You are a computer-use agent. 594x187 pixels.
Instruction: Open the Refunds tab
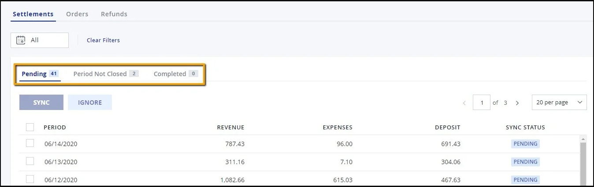point(114,14)
